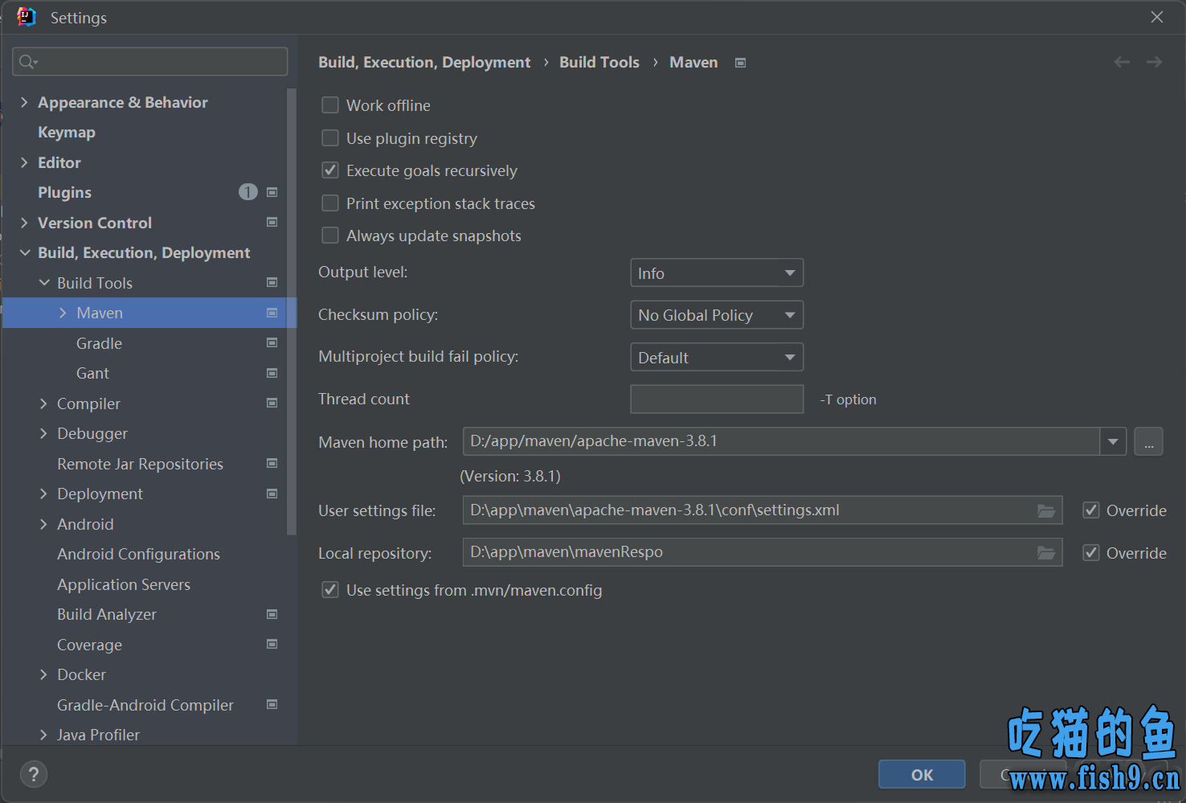Click the User settings file path field
Viewport: 1186px width, 803px height.
[763, 510]
